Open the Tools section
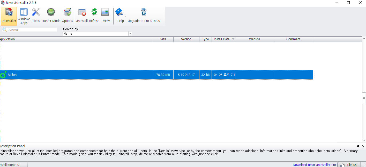This screenshot has height=167, width=366. click(36, 16)
